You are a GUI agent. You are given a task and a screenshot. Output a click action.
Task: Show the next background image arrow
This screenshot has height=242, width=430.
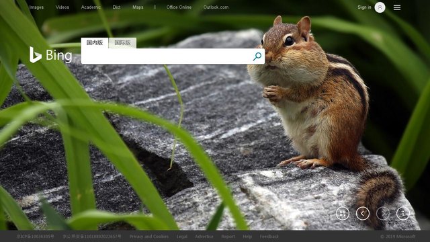click(x=383, y=213)
